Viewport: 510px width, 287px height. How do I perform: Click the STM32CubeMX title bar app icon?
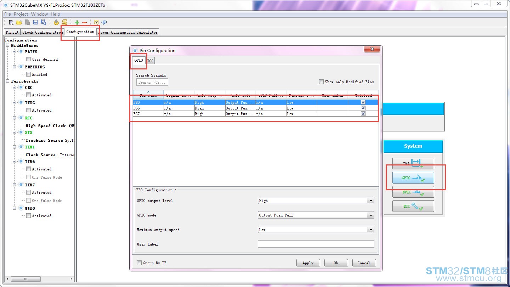pos(5,5)
